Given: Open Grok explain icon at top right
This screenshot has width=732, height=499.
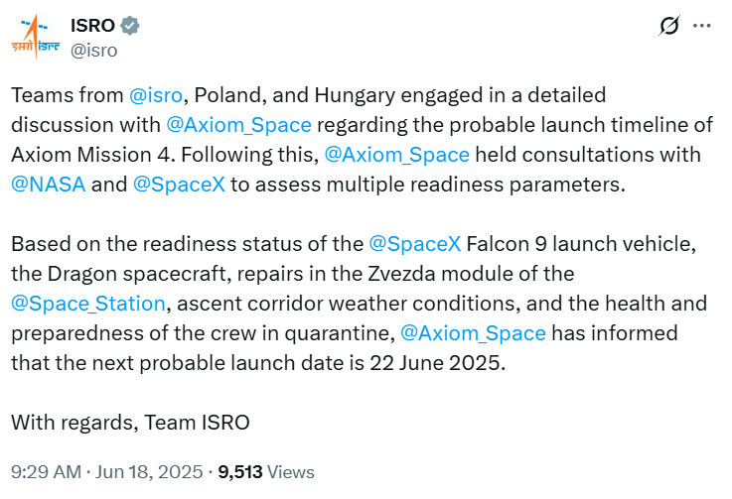Looking at the screenshot, I should 668,26.
